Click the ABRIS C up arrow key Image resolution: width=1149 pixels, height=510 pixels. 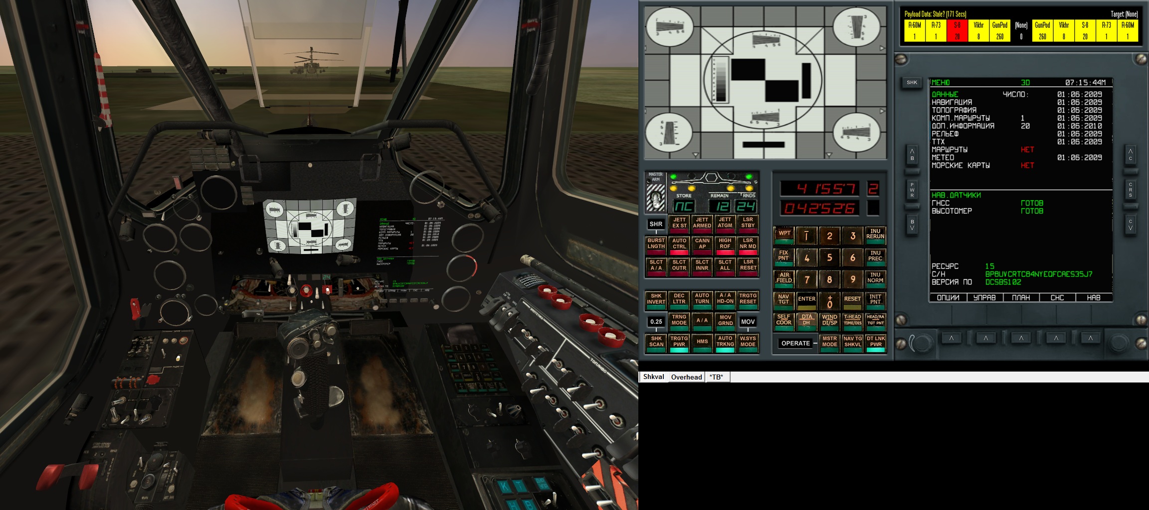point(1131,155)
